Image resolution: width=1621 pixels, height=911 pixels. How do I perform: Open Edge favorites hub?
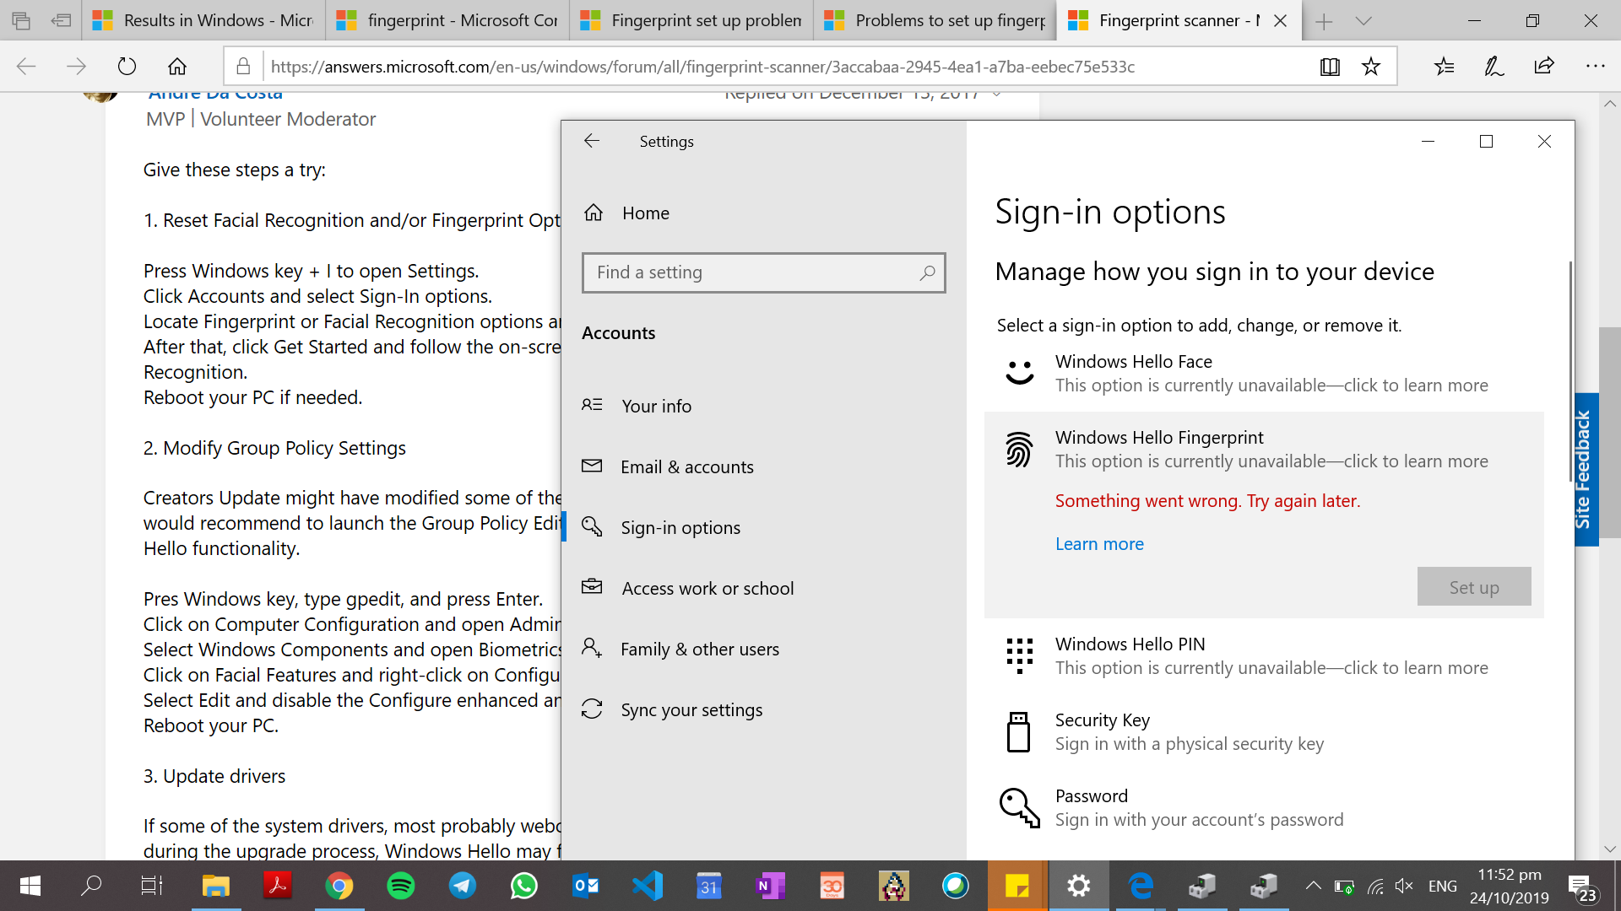tap(1444, 66)
